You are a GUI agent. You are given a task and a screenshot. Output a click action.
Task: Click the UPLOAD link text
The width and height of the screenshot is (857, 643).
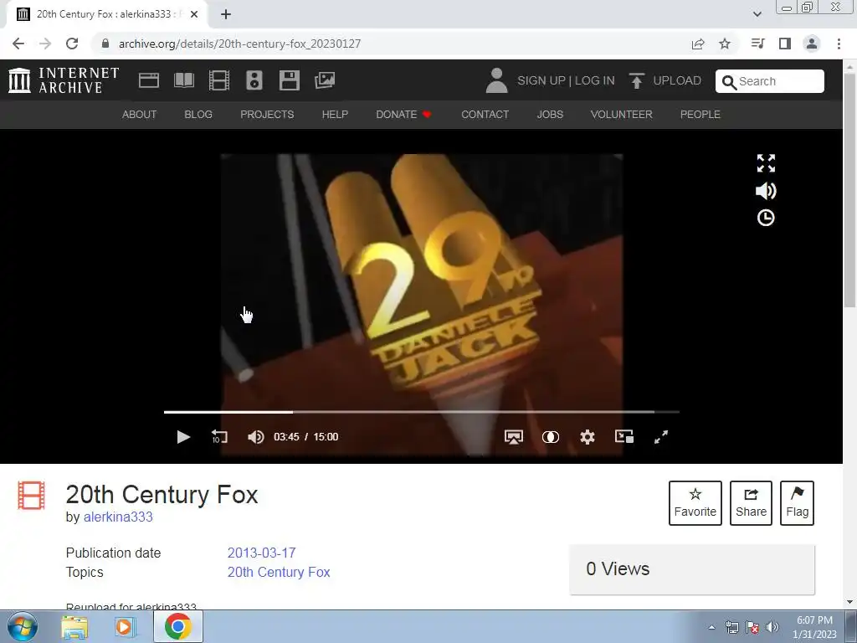(676, 80)
